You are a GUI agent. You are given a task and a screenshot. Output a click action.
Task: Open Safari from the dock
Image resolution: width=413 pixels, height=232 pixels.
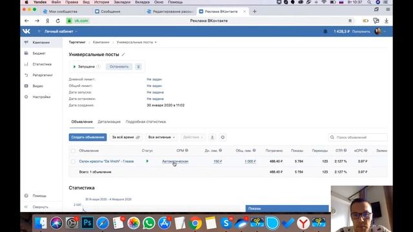click(x=103, y=223)
